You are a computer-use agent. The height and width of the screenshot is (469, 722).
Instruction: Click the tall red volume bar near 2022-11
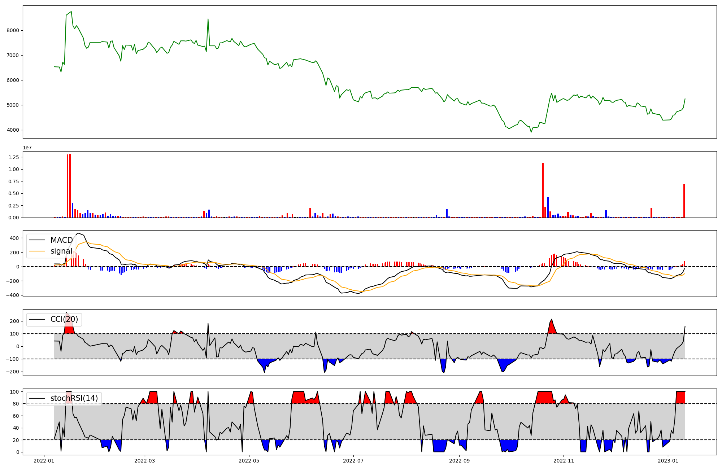543,190
